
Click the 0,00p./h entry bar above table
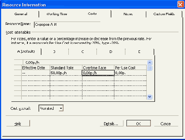(85, 62)
